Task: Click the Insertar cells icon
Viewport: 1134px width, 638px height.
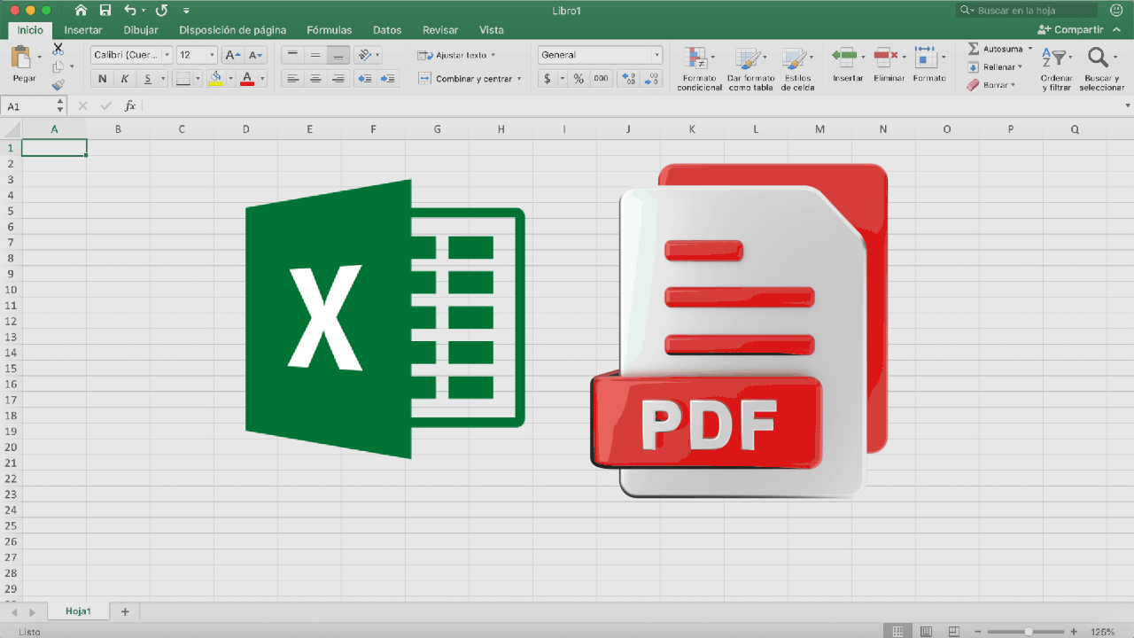Action: click(843, 57)
